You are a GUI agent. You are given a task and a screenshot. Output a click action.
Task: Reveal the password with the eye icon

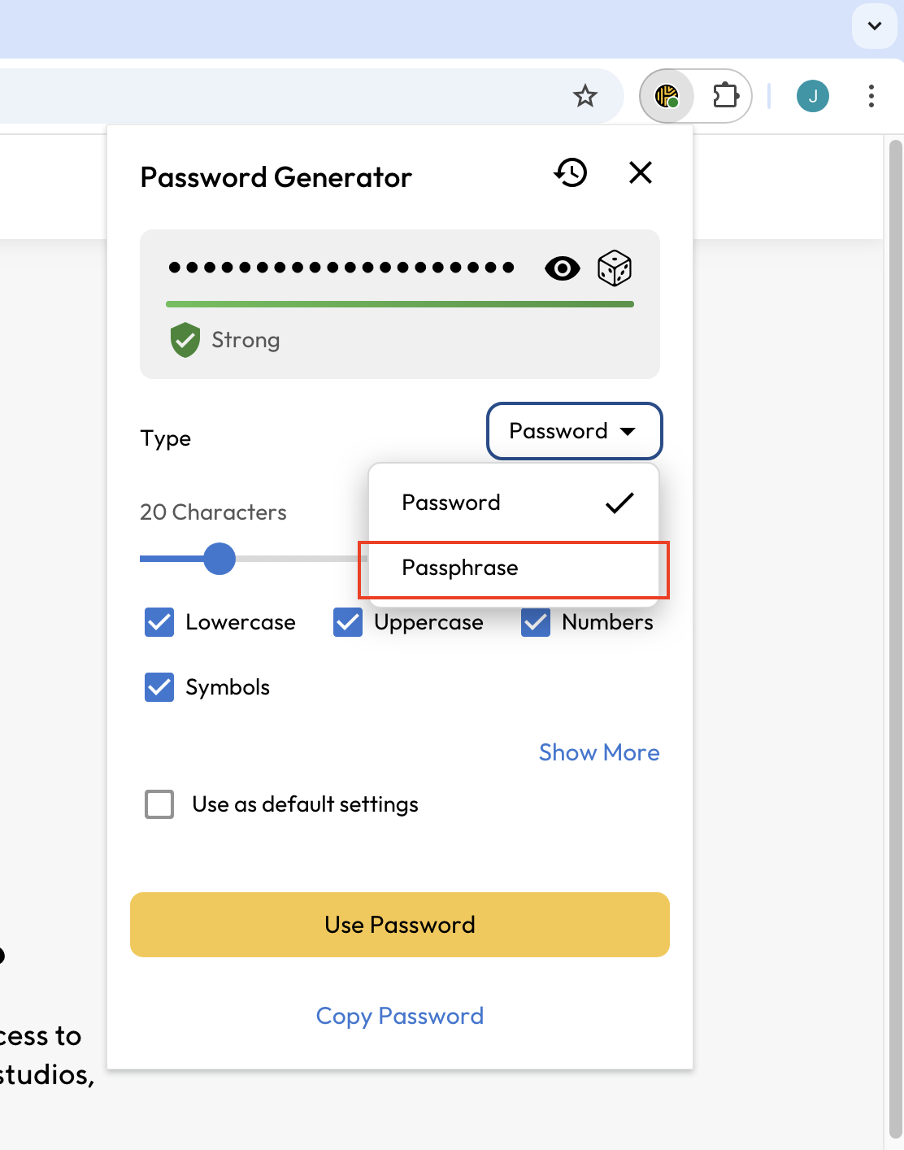coord(563,268)
